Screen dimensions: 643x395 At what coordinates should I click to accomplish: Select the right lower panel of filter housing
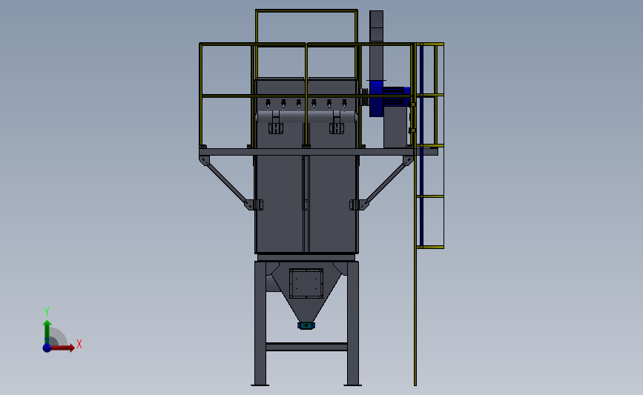[x=332, y=204]
